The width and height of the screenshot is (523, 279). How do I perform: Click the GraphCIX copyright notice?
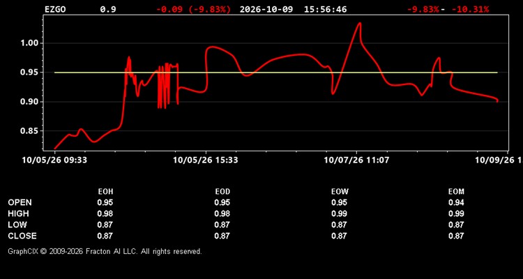pyautogui.click(x=105, y=251)
